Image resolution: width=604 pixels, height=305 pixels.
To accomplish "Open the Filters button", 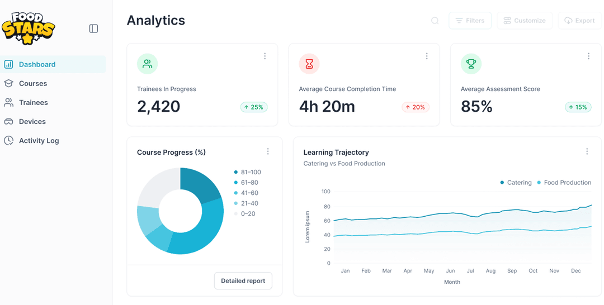I will (470, 21).
